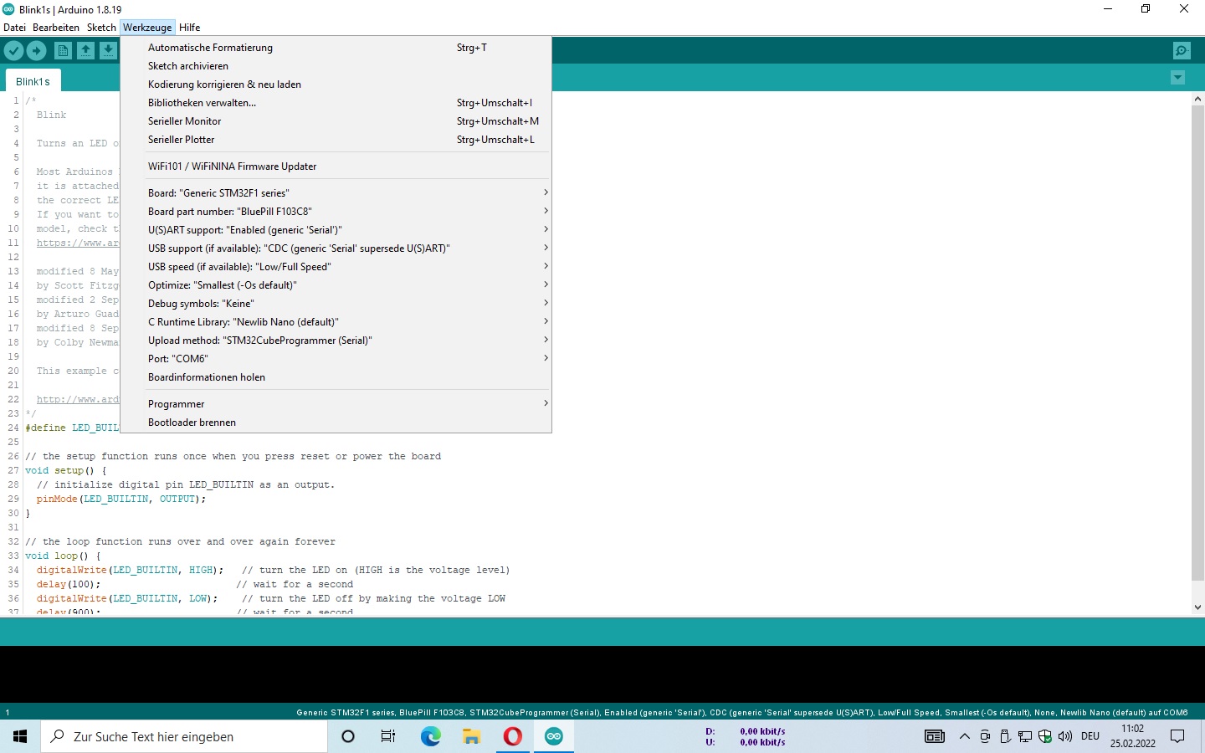Select Bootloader brennen

pyautogui.click(x=336, y=423)
